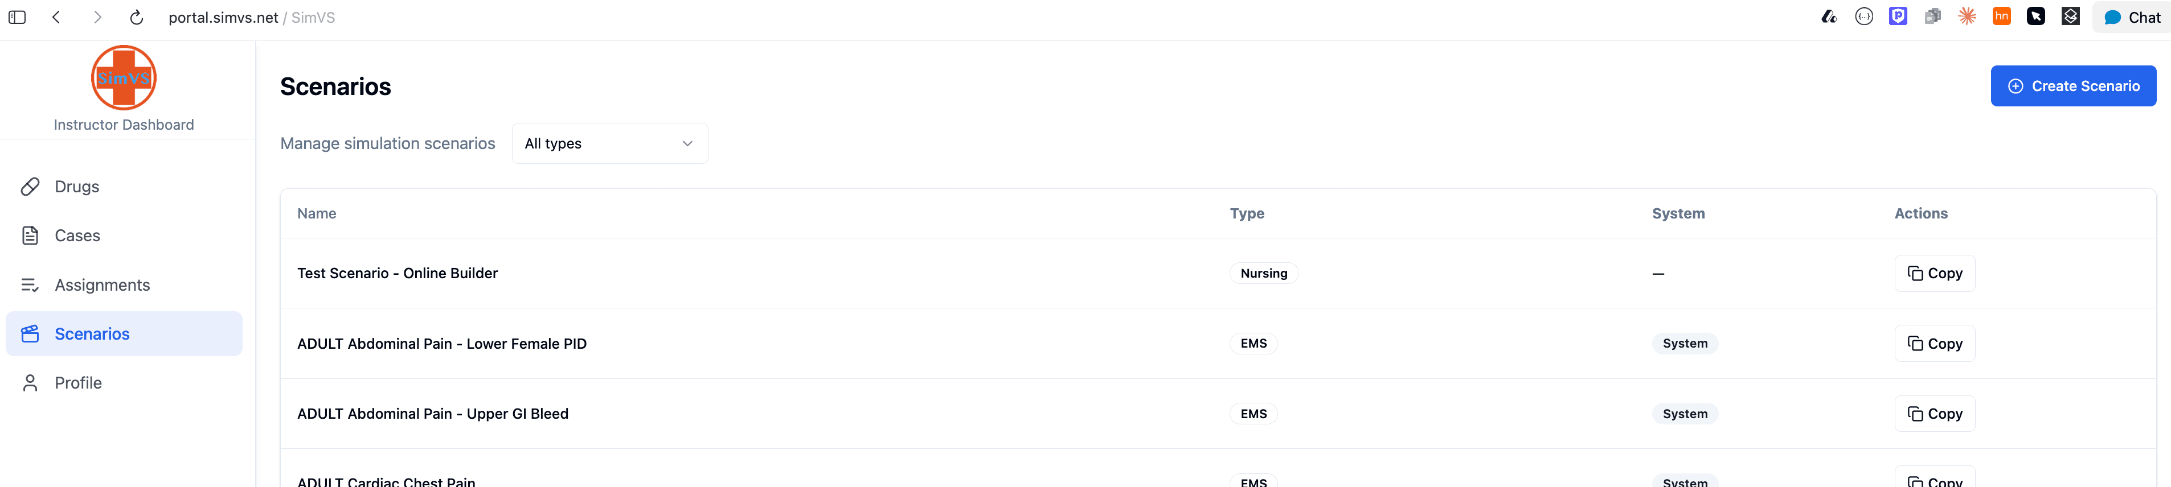Toggle the browser sidebar icon

click(17, 16)
